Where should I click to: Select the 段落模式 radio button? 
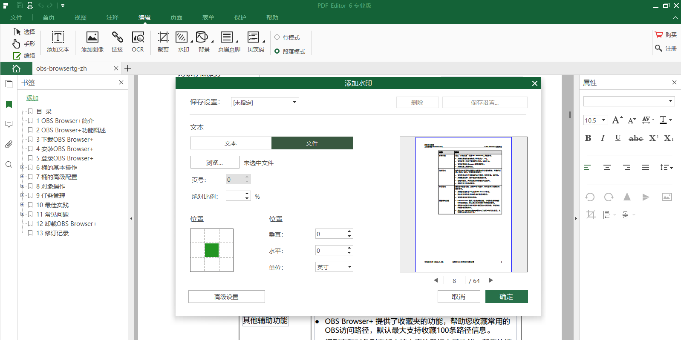277,51
